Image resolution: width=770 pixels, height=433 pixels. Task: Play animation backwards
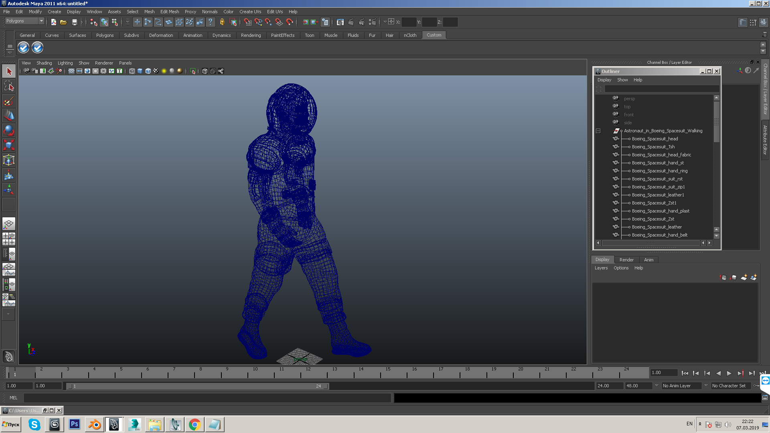click(718, 373)
